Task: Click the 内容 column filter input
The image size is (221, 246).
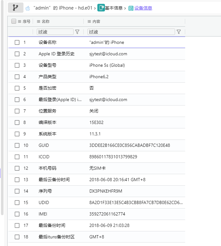Action: [x=131, y=32]
